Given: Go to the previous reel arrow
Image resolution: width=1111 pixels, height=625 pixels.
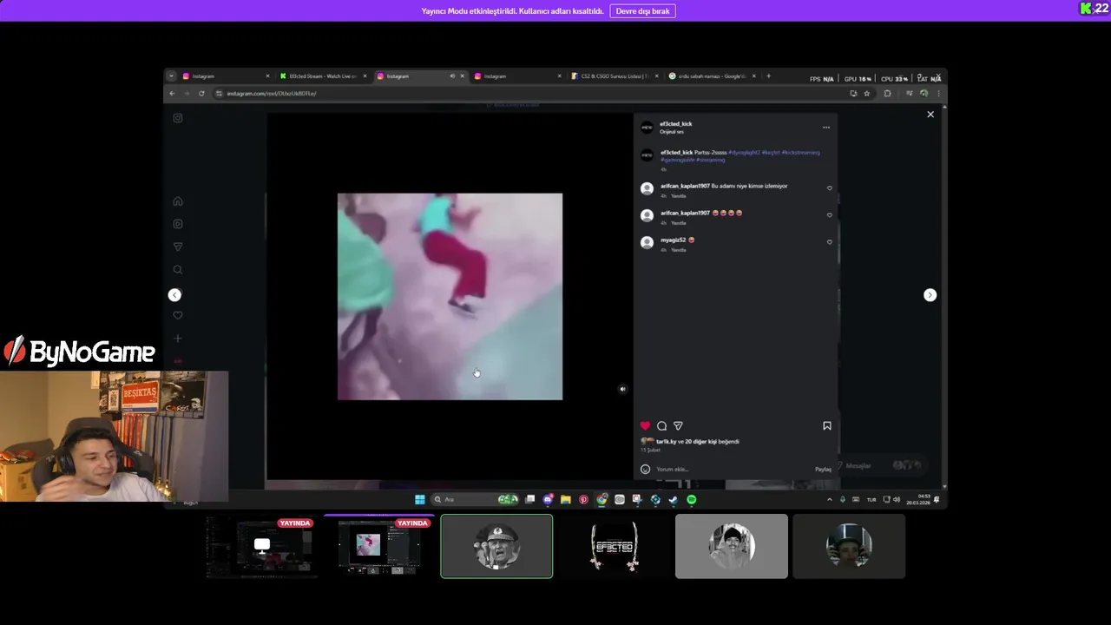Looking at the screenshot, I should click(x=174, y=295).
